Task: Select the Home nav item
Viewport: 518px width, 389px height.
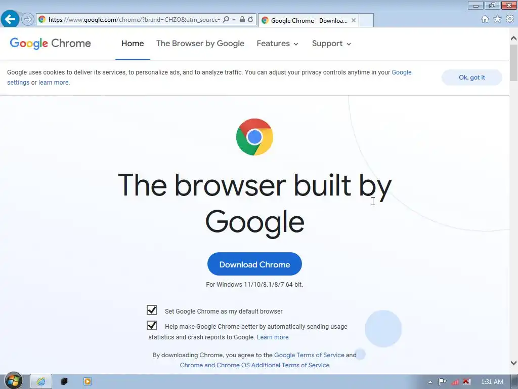Action: tap(133, 44)
